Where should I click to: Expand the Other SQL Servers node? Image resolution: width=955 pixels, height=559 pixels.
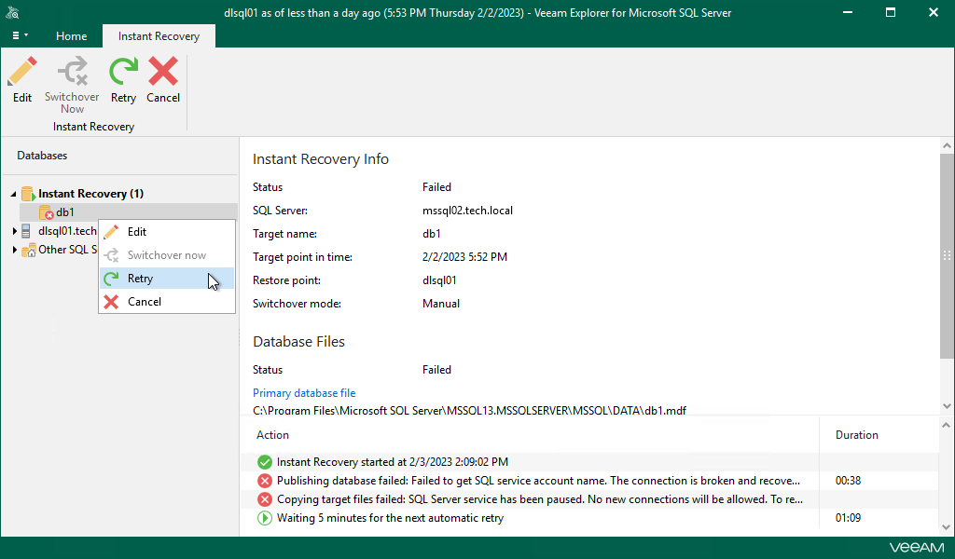(x=14, y=250)
